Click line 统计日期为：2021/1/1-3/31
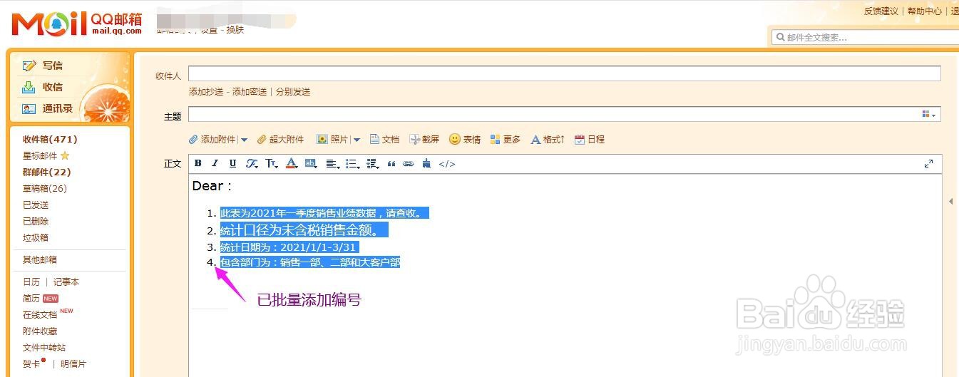The width and height of the screenshot is (959, 377). (x=288, y=247)
